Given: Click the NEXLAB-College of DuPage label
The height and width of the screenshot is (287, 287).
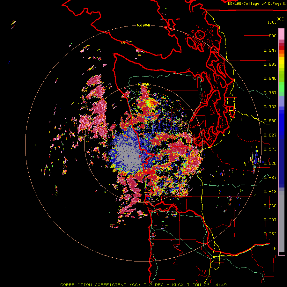Looking at the screenshot, I should click(257, 4).
